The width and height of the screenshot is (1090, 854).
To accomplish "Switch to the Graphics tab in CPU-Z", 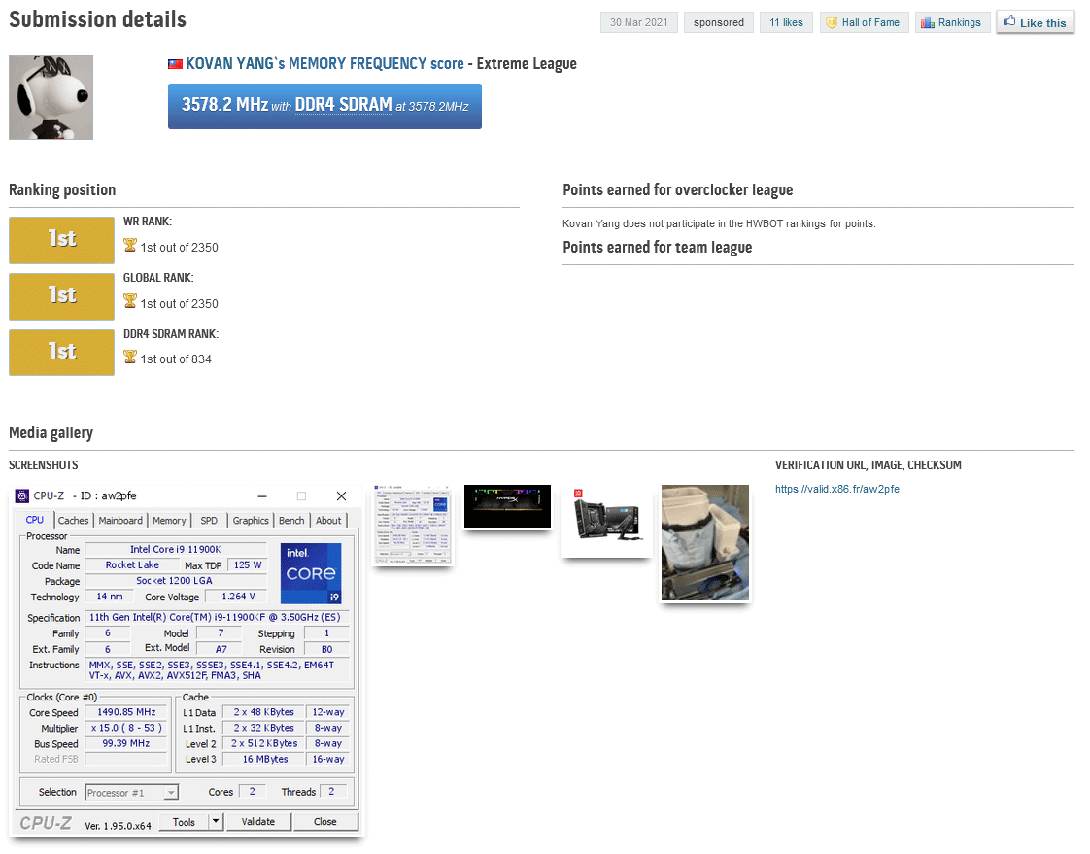I will [251, 520].
